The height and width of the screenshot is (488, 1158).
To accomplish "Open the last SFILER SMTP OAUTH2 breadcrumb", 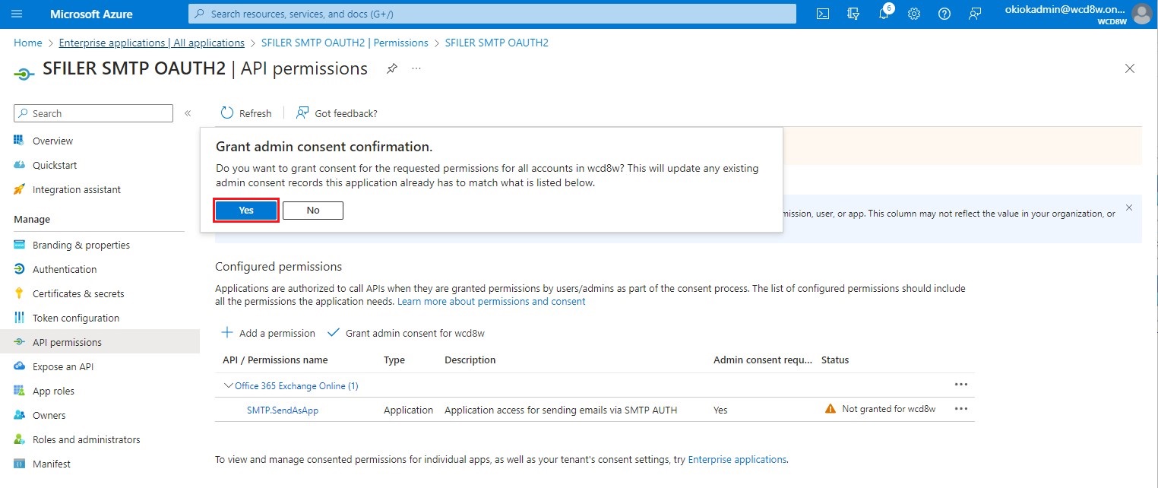I will [x=497, y=43].
